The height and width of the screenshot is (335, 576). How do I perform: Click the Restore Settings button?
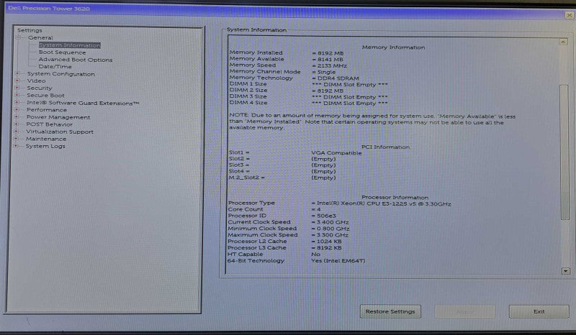pos(390,311)
